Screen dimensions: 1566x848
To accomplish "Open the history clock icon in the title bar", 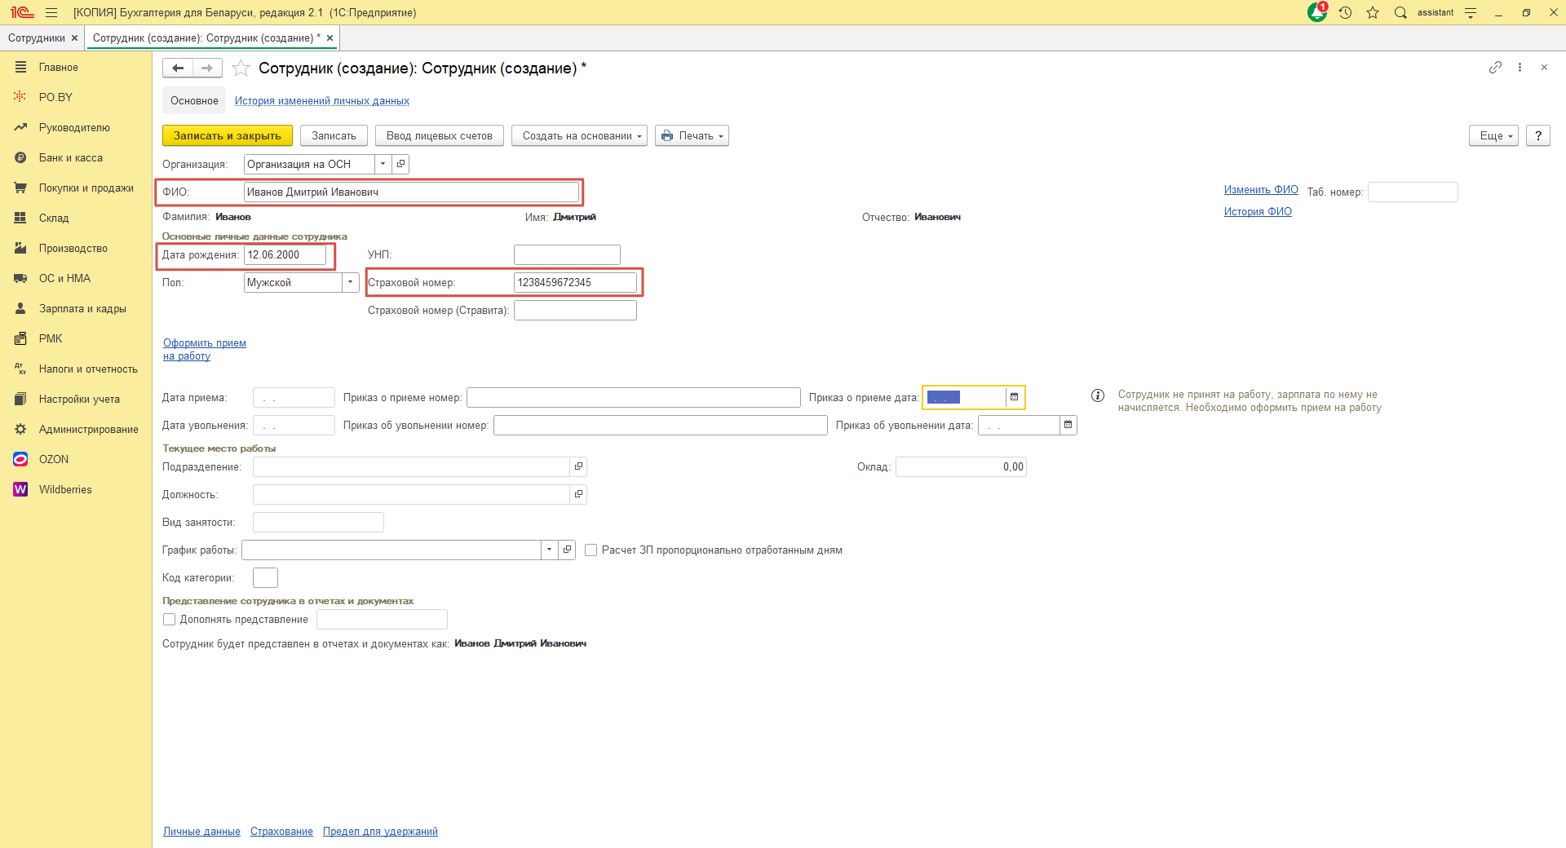I will (x=1345, y=13).
